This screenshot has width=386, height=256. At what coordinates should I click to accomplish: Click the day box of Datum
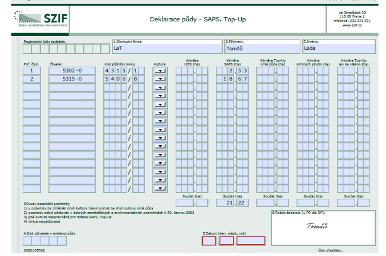(209, 241)
